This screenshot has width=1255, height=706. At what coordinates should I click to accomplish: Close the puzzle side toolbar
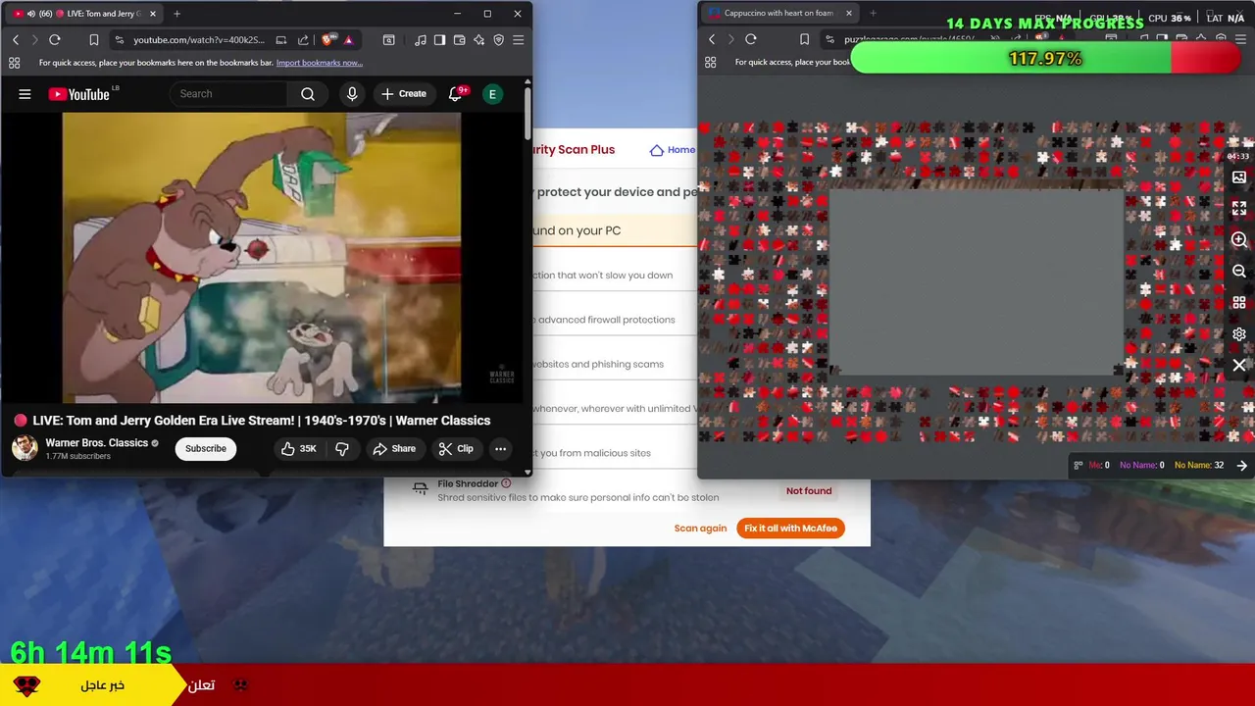tap(1239, 365)
